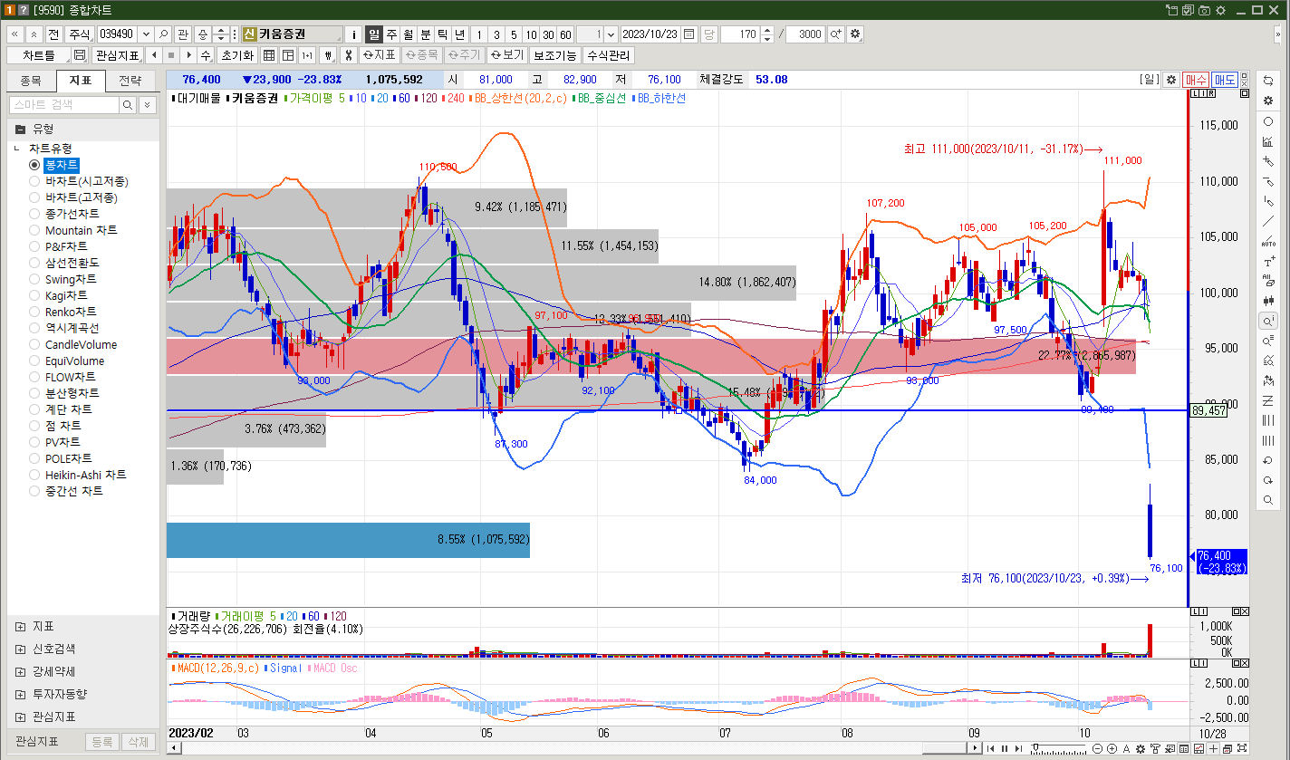Click the 초기화 reset button
The image size is (1290, 760).
tap(237, 55)
